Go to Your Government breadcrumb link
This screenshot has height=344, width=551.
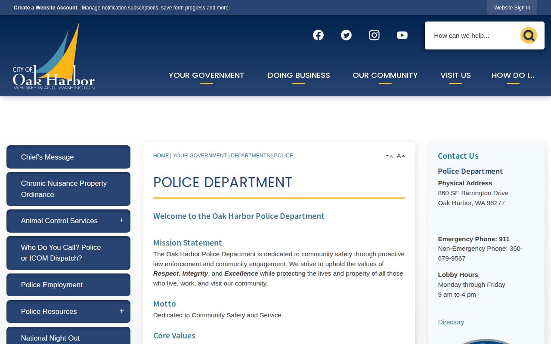coord(200,156)
